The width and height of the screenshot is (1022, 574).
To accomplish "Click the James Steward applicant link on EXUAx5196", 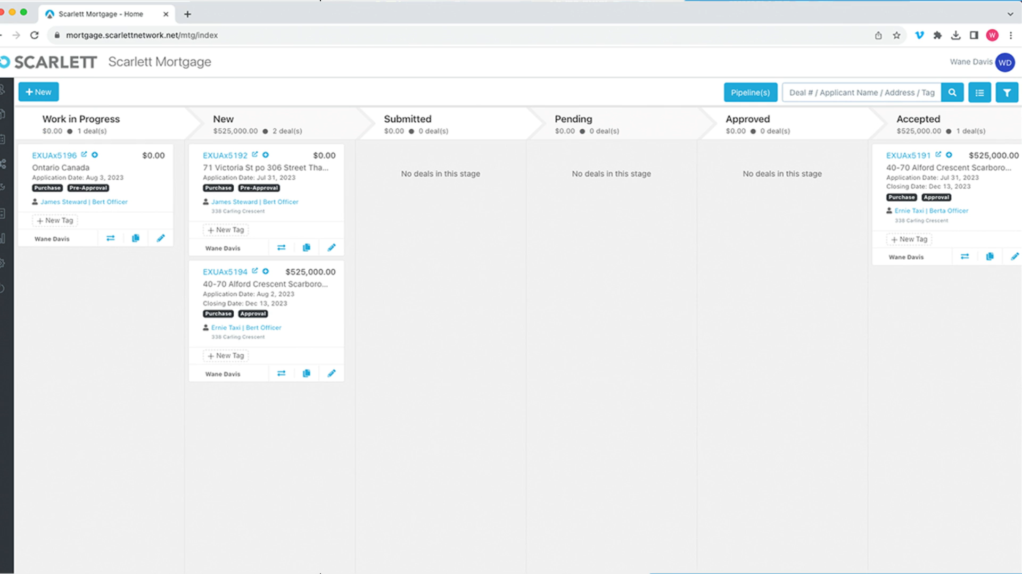I will pos(63,202).
